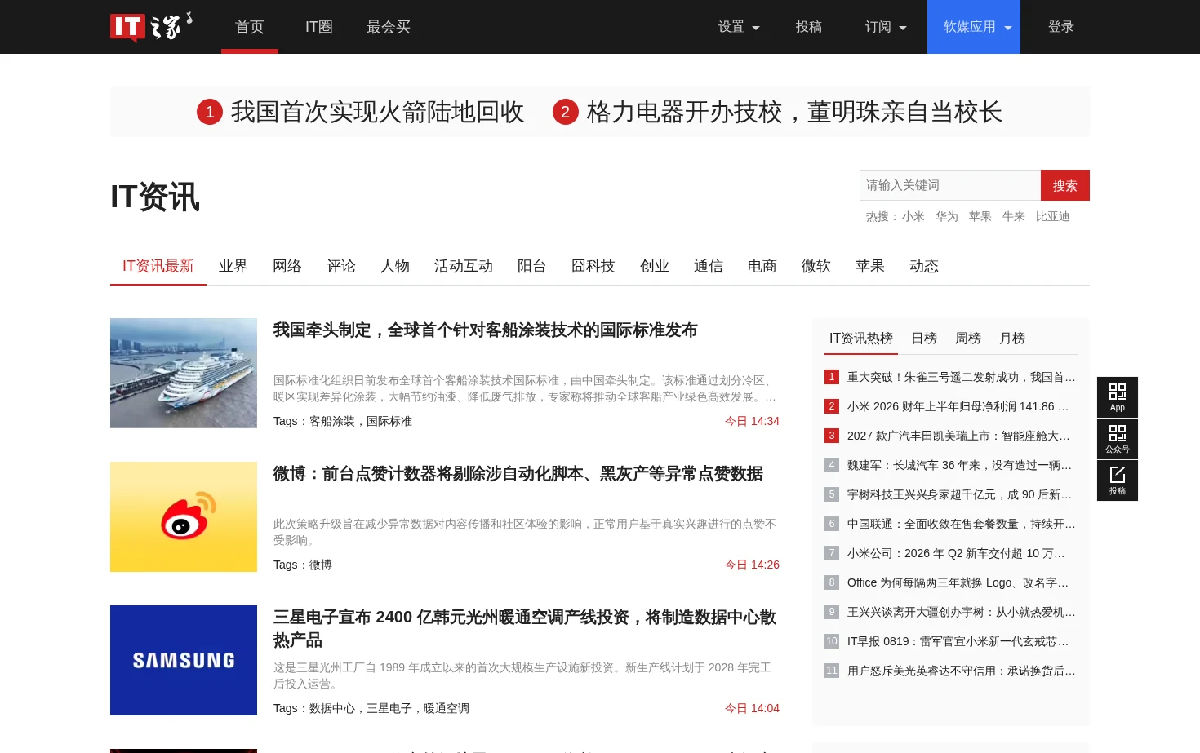
Task: Expand the 订阅 dropdown
Action: [886, 27]
